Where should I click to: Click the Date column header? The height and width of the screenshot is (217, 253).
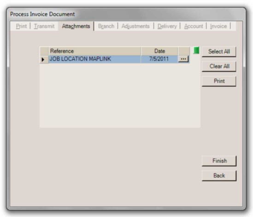click(159, 51)
